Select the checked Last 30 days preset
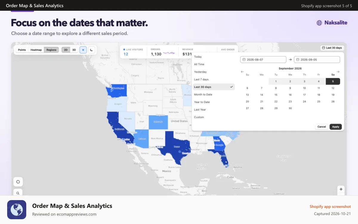 coord(214,87)
